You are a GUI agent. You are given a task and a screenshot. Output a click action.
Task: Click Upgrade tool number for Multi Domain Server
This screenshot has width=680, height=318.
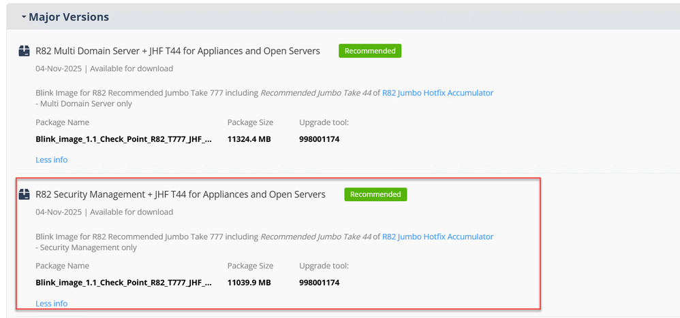[x=319, y=139]
